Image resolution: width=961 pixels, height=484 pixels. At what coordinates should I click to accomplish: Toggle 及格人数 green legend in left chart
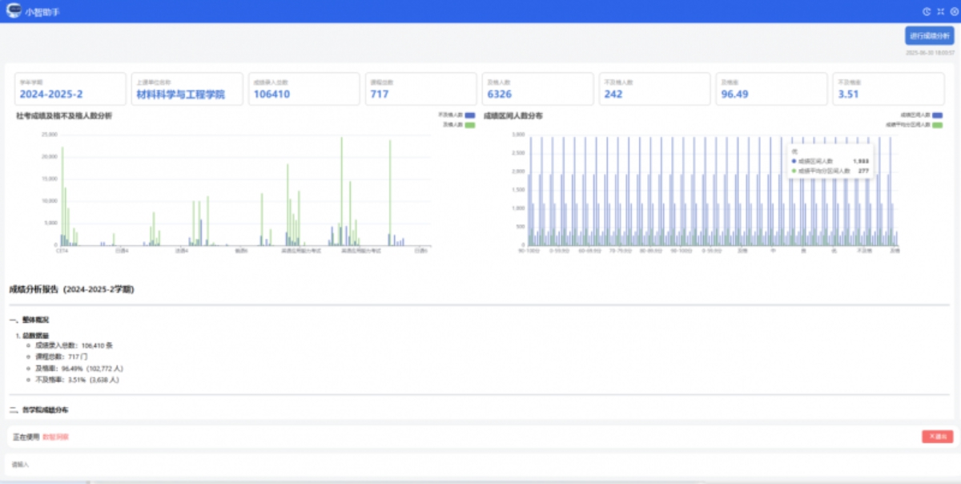469,125
